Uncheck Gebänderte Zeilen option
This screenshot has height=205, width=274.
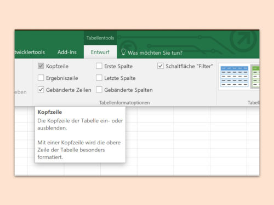(x=41, y=90)
